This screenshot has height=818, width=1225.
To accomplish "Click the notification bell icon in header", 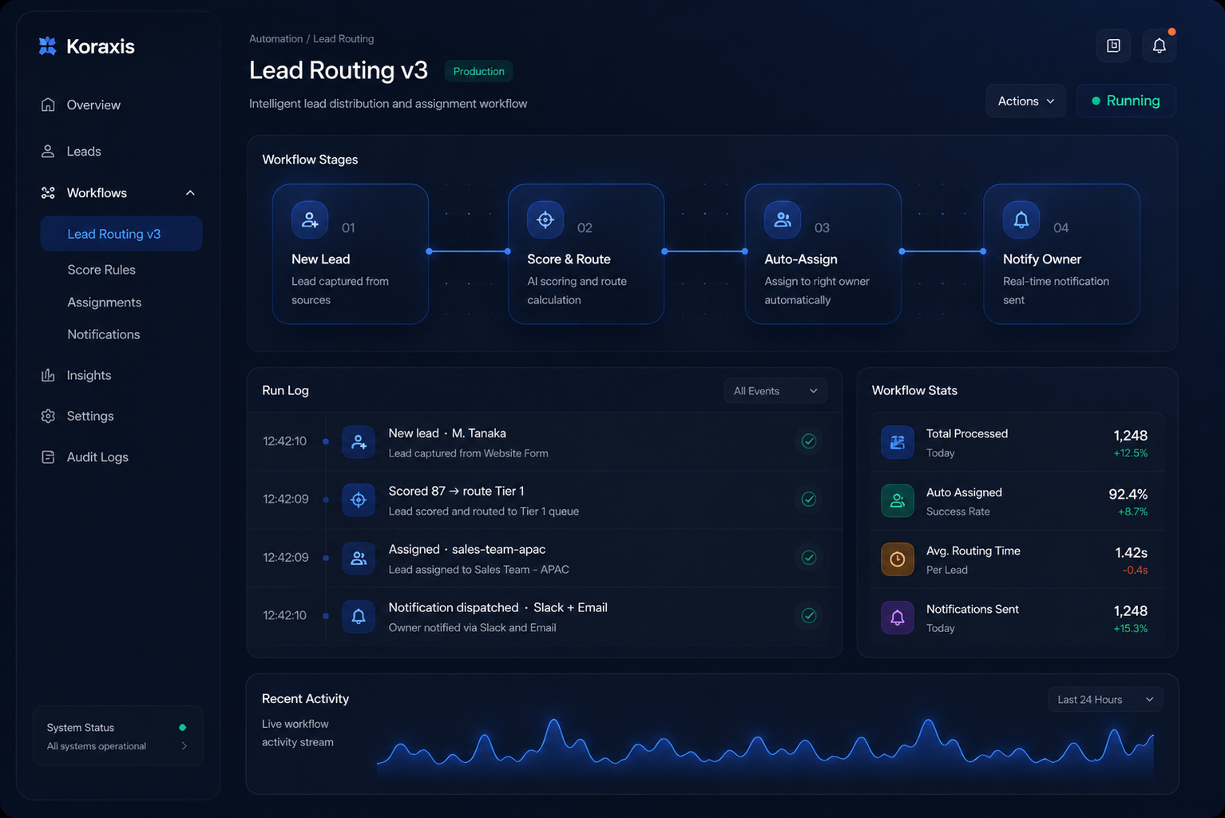I will [x=1159, y=46].
